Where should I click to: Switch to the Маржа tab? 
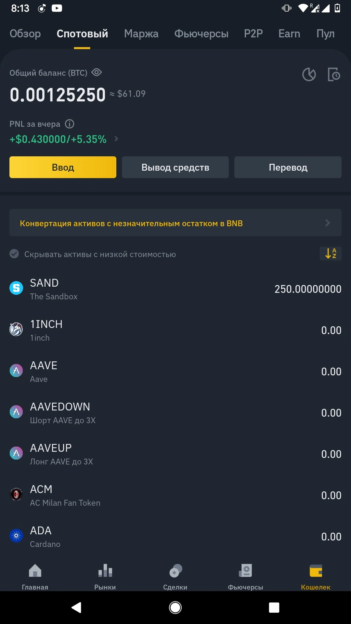pyautogui.click(x=141, y=33)
